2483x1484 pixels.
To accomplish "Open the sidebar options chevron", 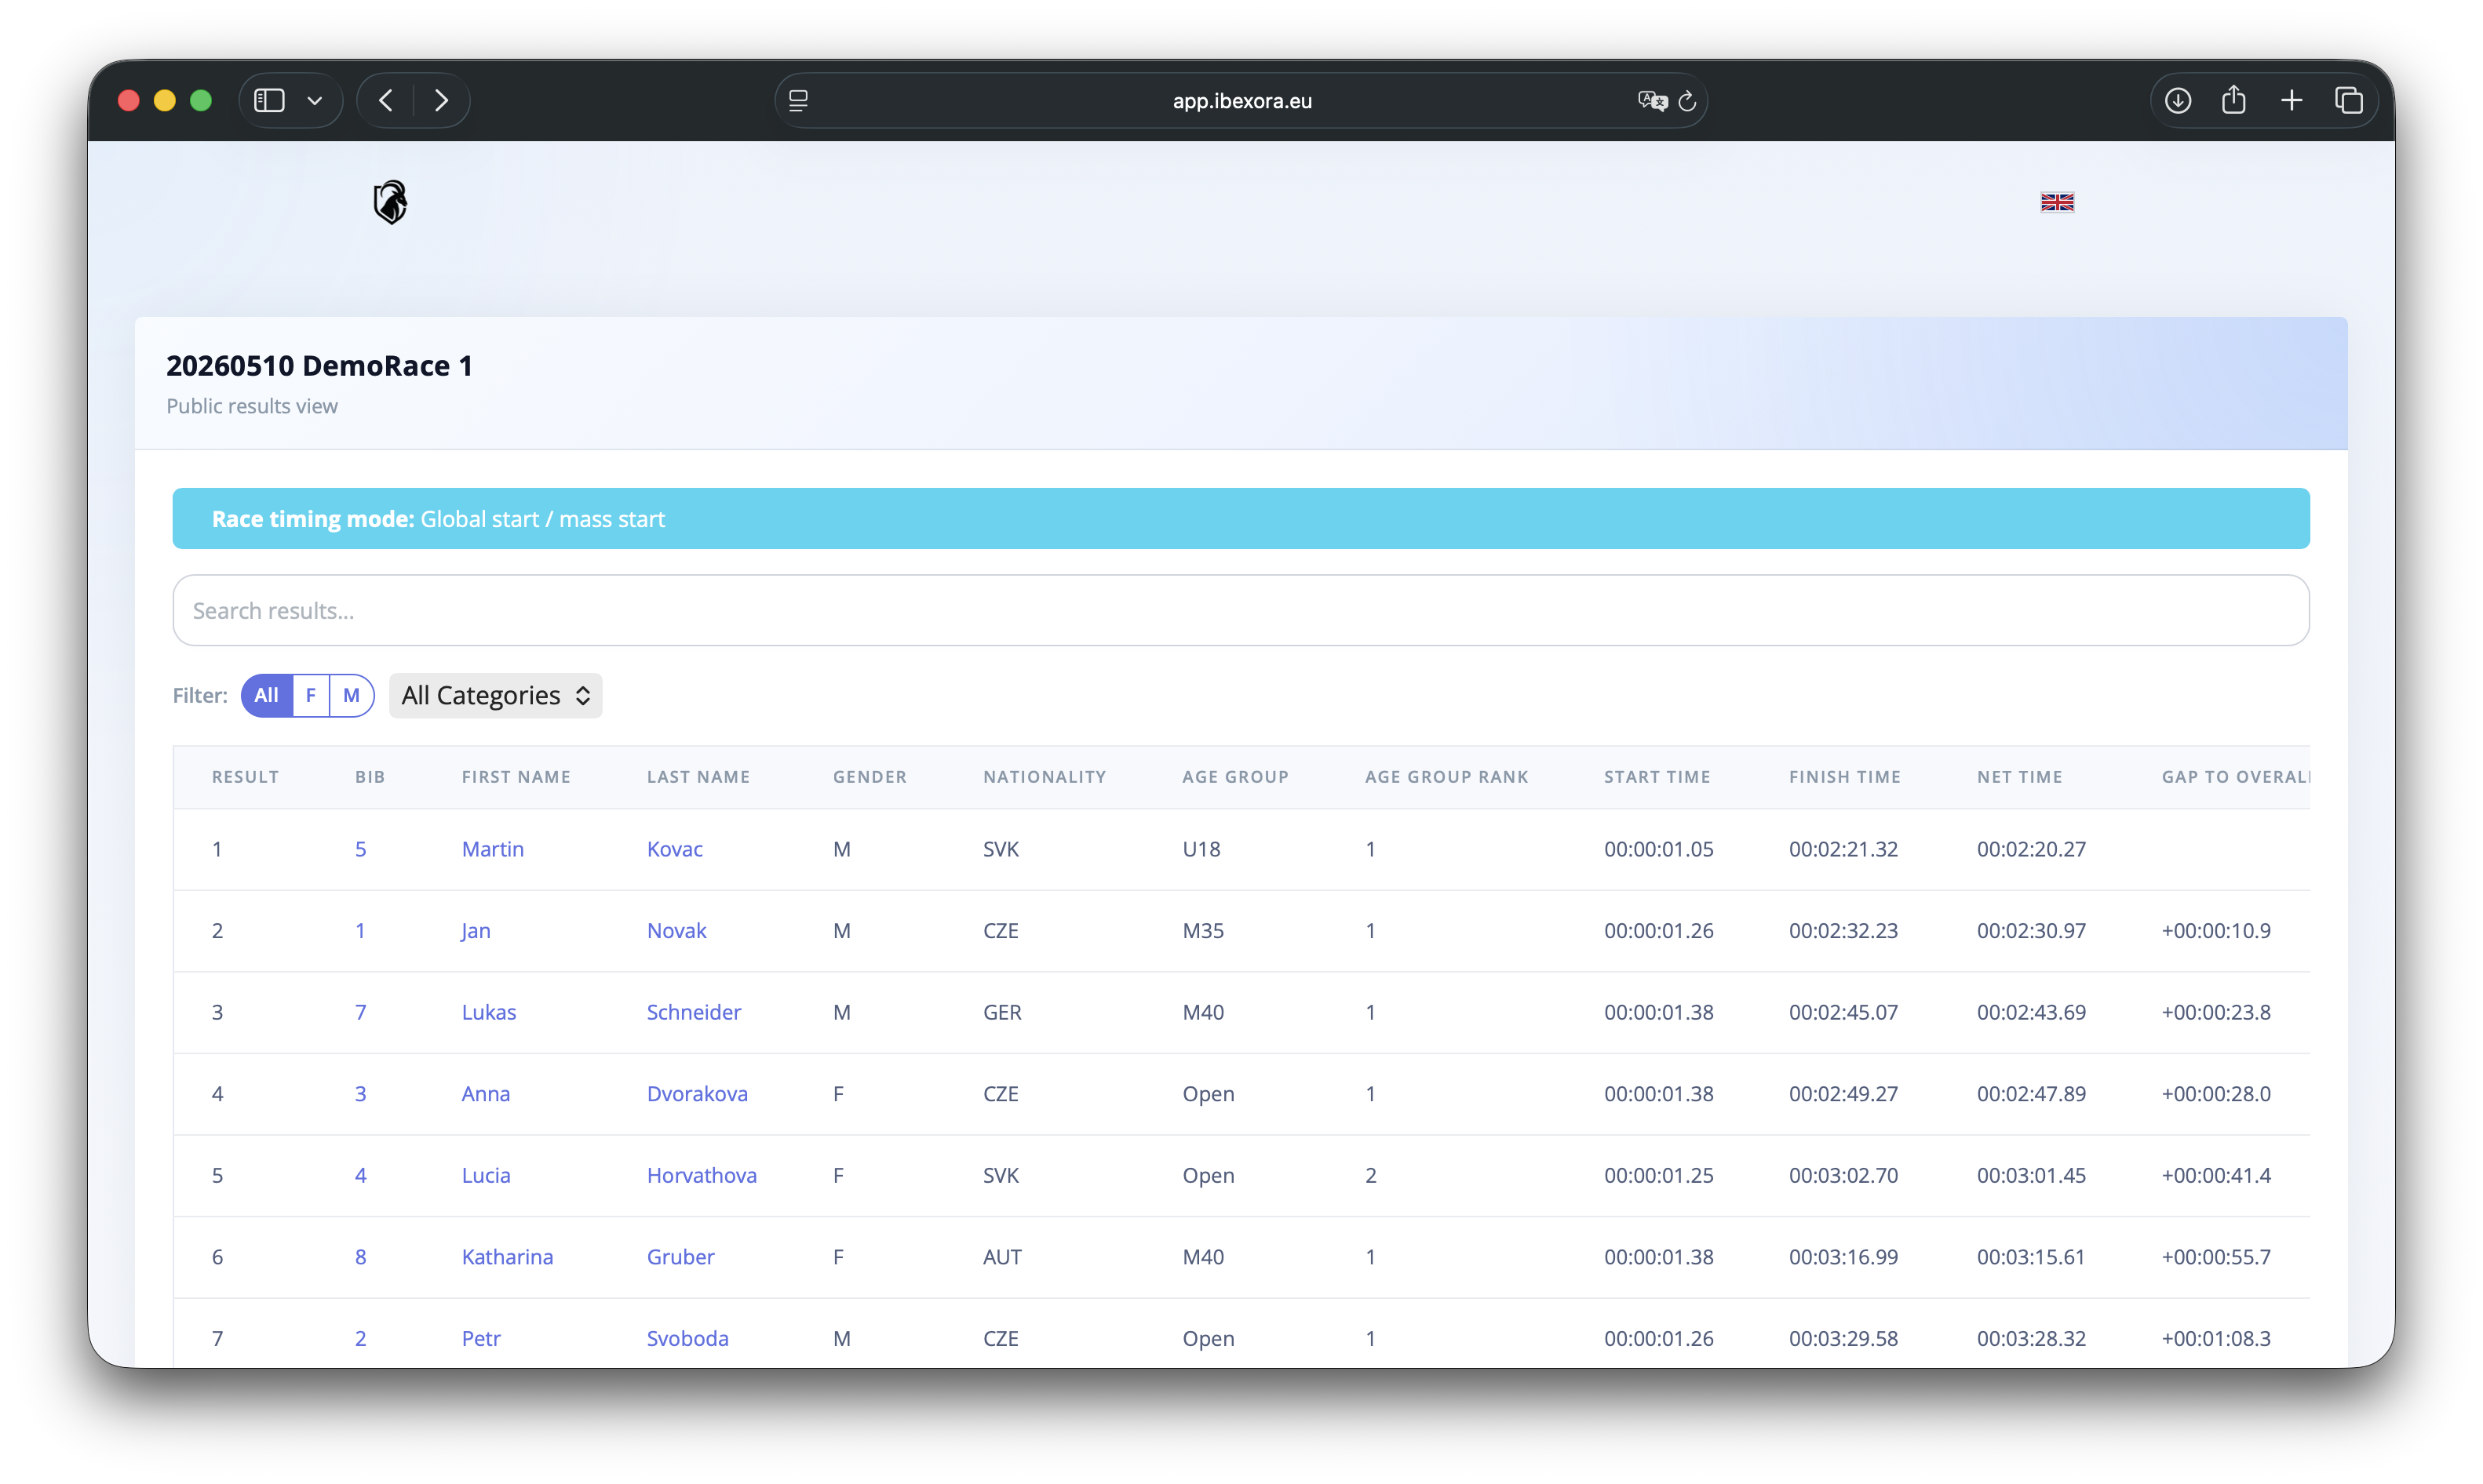I will pyautogui.click(x=315, y=101).
